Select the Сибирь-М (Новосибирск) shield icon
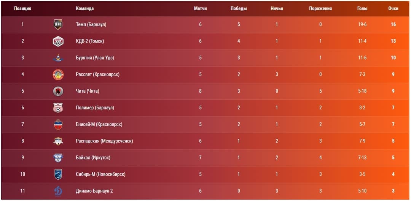 pos(58,174)
